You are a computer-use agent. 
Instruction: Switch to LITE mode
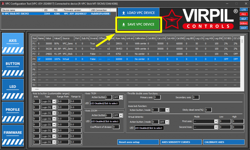[243, 10]
